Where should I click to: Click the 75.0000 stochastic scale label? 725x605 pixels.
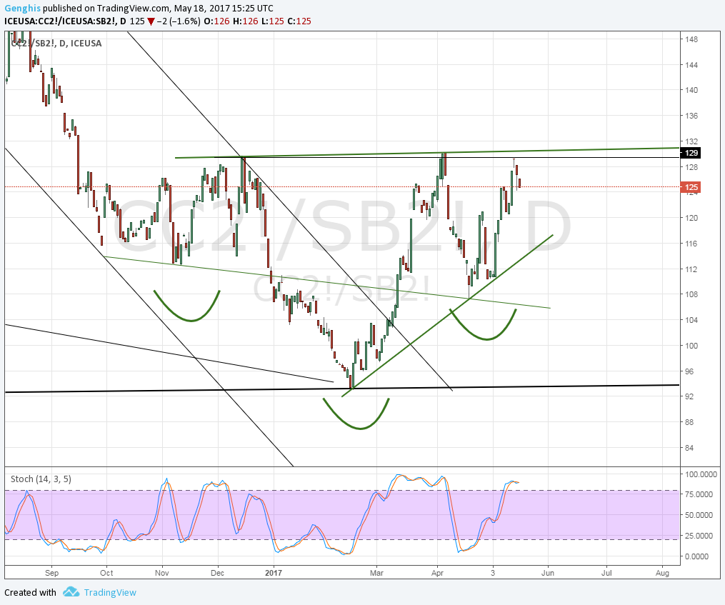click(x=699, y=494)
